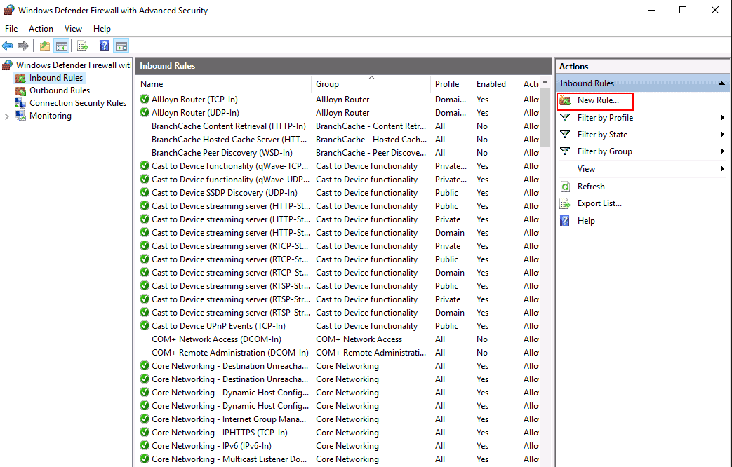Select BranchCache Peer Discovery (WSD-In) rule

pos(222,153)
